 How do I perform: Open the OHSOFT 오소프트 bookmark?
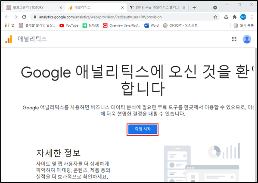point(180,25)
